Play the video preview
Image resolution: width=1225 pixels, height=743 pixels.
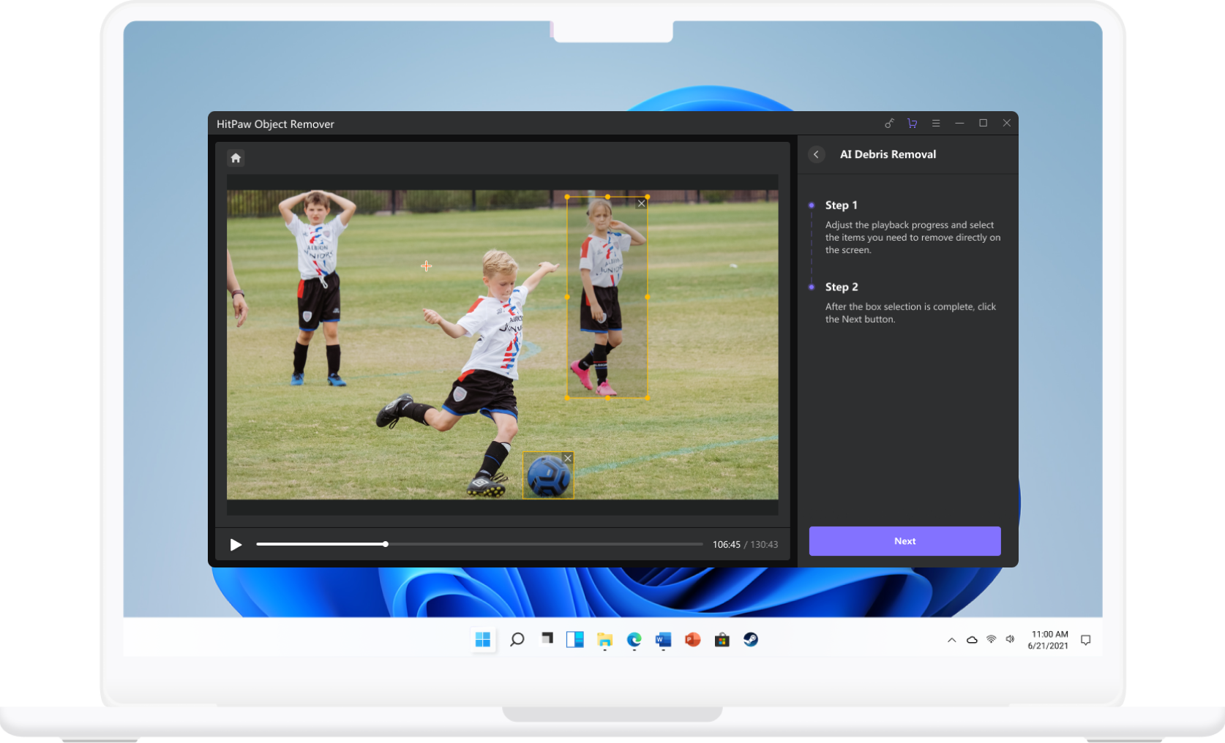pos(236,544)
